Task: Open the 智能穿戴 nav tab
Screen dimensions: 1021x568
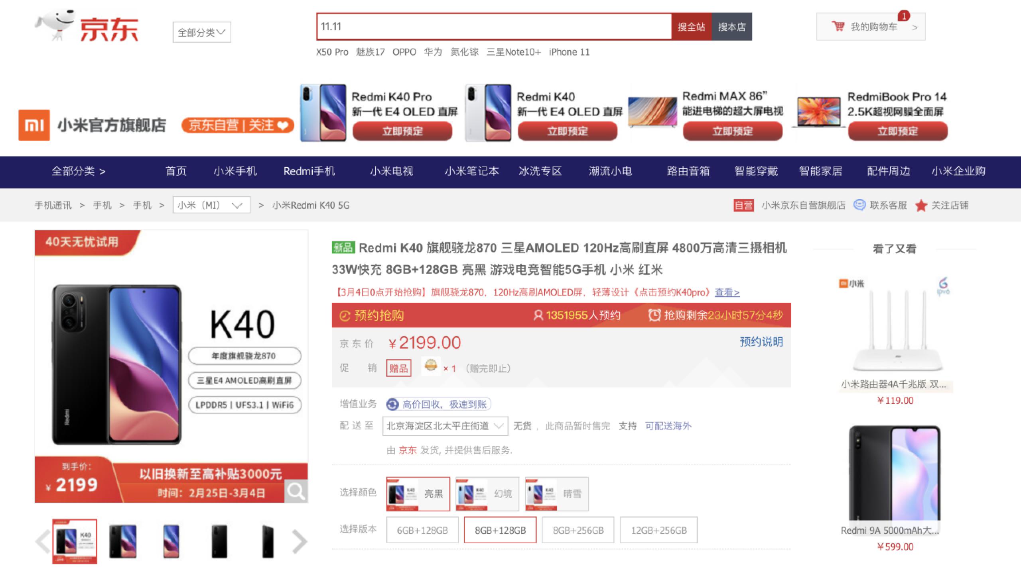Action: pos(756,171)
